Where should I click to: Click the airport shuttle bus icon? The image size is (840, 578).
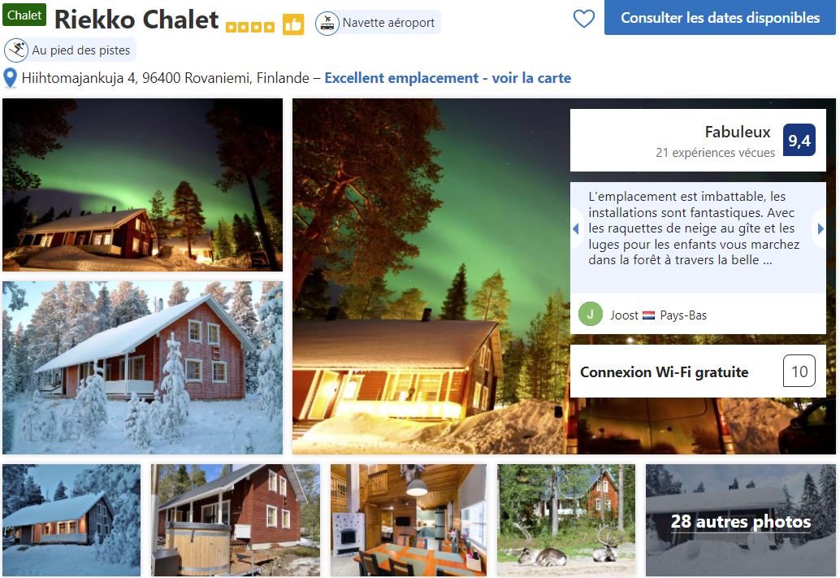pos(327,23)
